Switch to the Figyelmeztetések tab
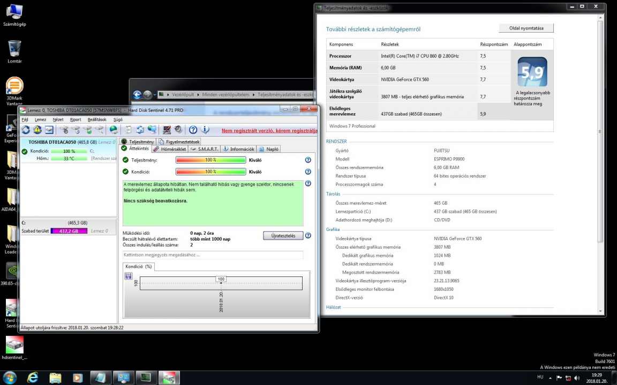Image resolution: width=617 pixels, height=385 pixels. 179,141
